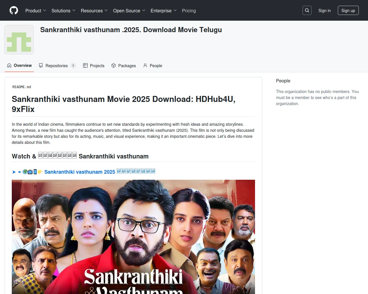
Task: Switch to the Projects tab label
Action: [97, 66]
